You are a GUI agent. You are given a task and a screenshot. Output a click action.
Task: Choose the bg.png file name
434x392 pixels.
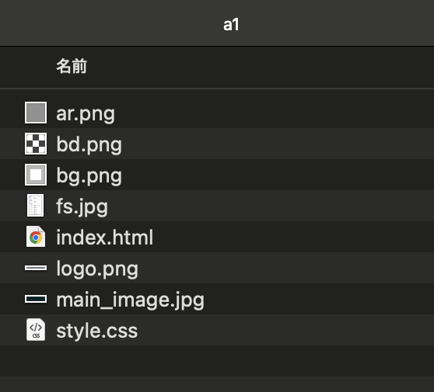tap(89, 175)
